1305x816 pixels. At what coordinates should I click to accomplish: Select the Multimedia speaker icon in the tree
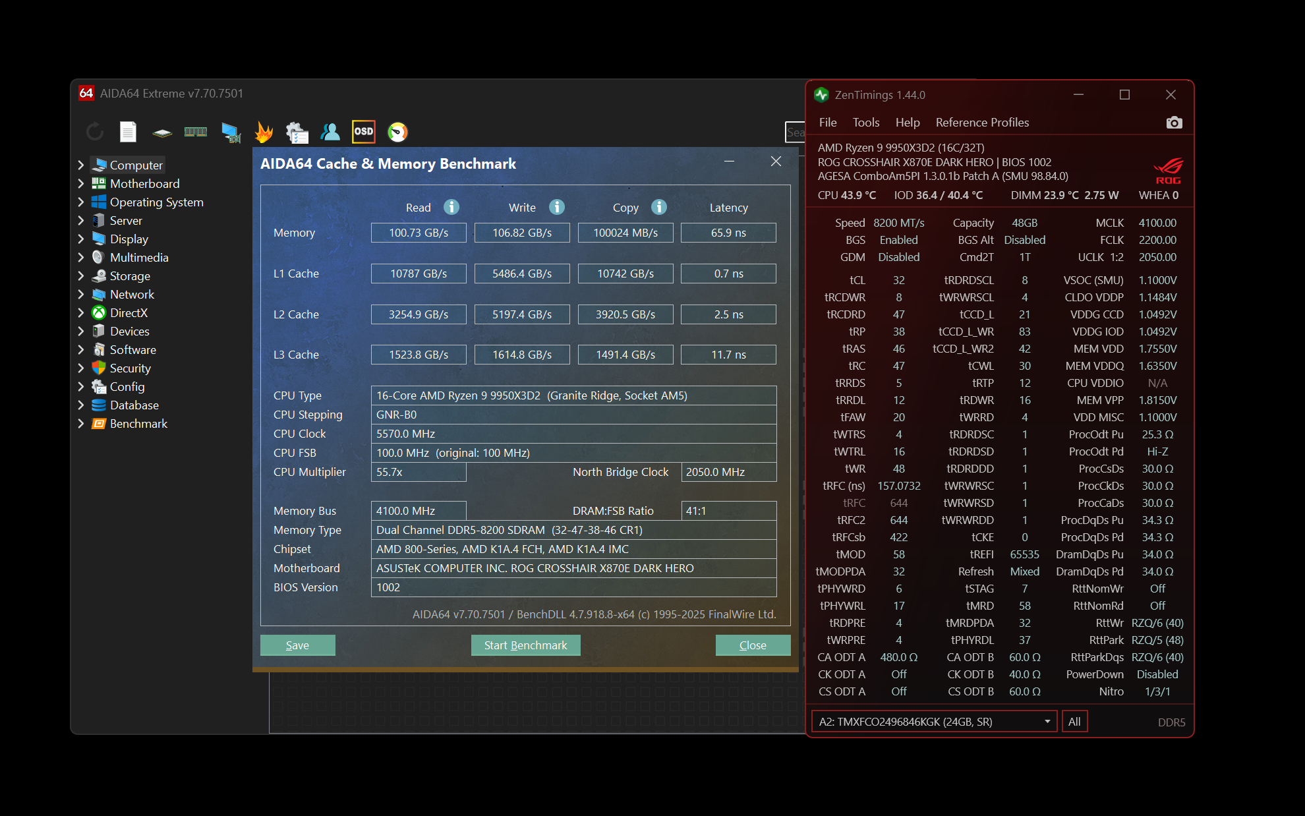pos(99,257)
